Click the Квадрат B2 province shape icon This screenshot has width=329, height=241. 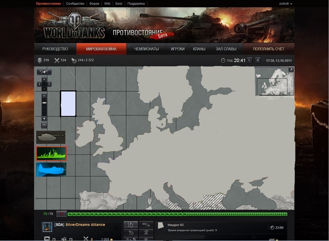coord(161,226)
